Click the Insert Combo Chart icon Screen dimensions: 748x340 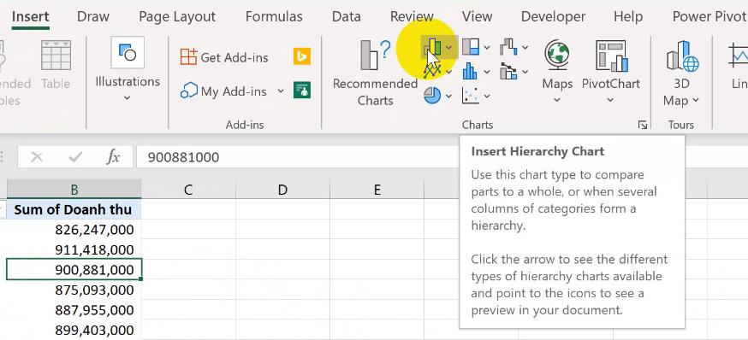click(x=508, y=72)
